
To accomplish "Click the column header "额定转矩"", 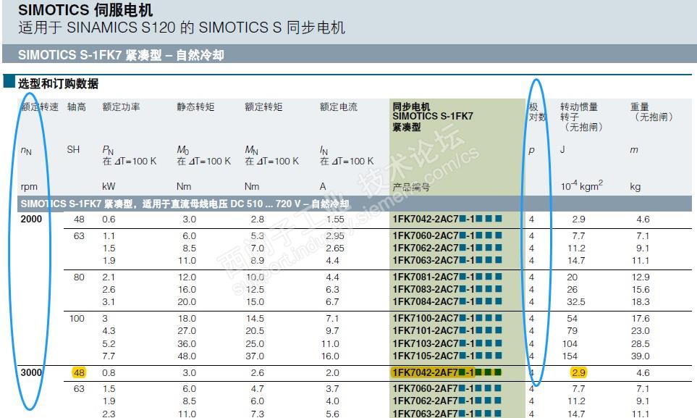I will coord(263,106).
